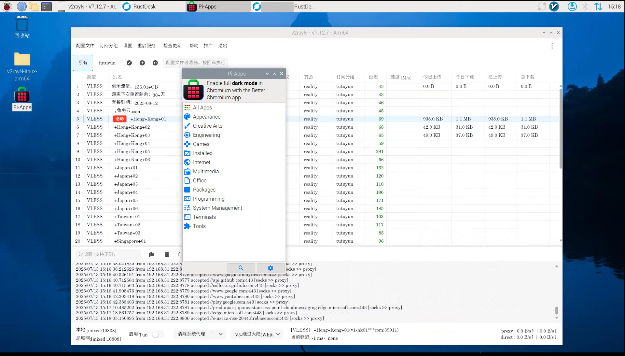Open Pi-Apps settings gear button
625x356 pixels.
(x=270, y=268)
